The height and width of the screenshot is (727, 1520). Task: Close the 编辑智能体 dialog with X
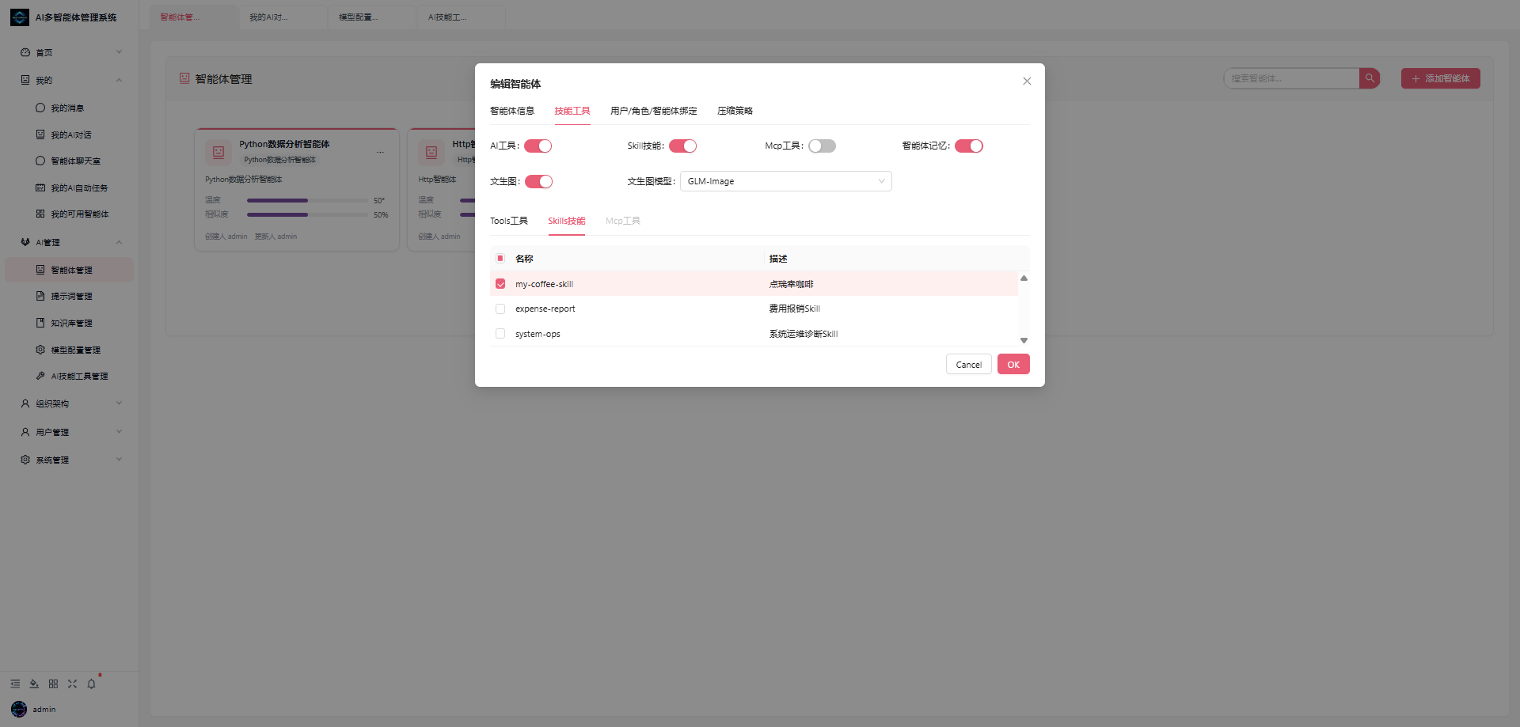pyautogui.click(x=1027, y=81)
